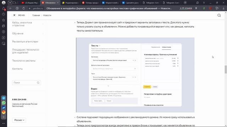Open the Россия country dropdown
The height and width of the screenshot is (127, 227).
(19, 120)
